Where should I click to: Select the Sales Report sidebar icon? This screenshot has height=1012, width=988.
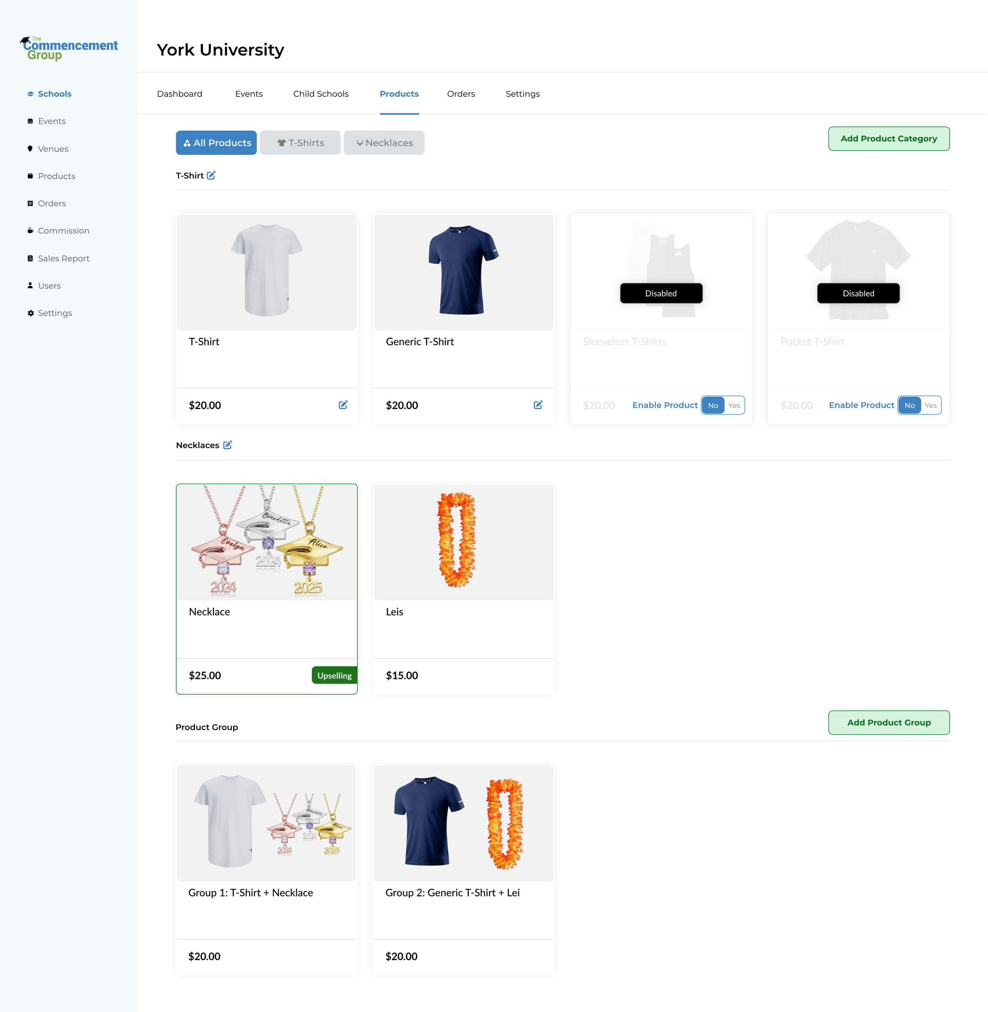[x=30, y=258]
